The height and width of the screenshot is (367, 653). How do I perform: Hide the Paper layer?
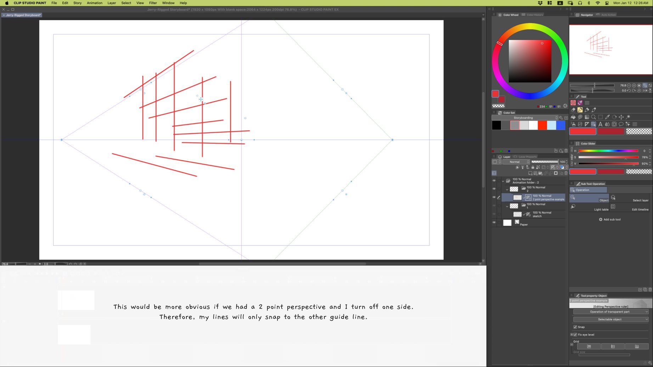pos(494,223)
